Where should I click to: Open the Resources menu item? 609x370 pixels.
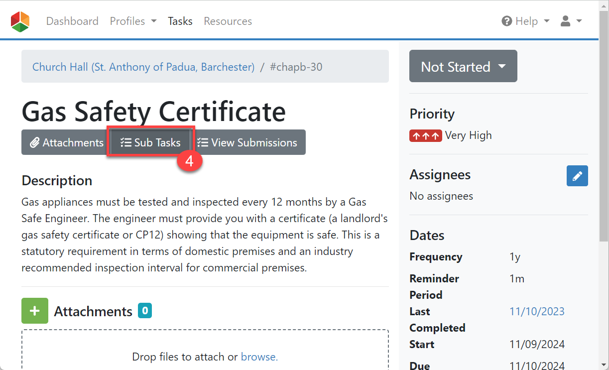coord(228,21)
